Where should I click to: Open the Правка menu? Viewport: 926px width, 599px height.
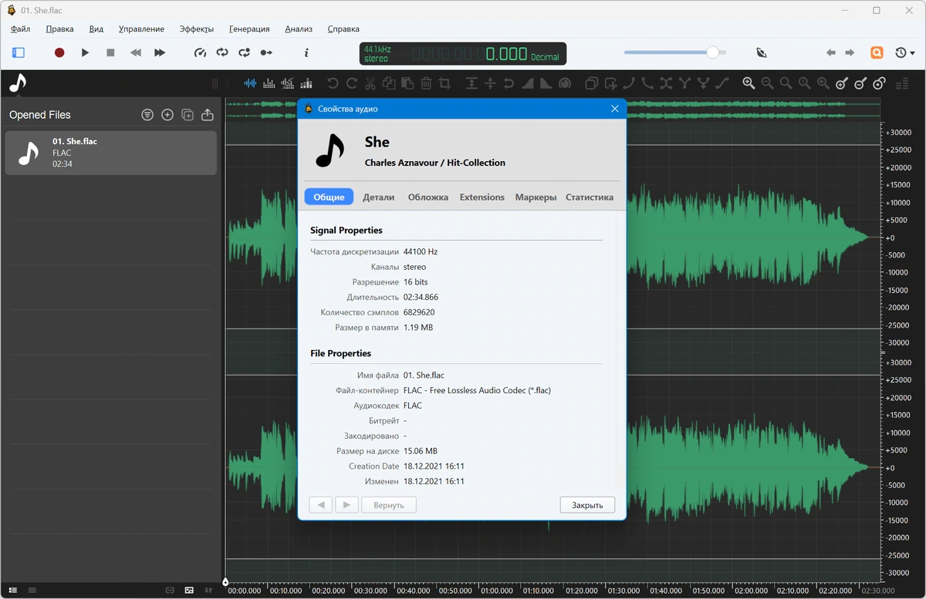tap(59, 29)
